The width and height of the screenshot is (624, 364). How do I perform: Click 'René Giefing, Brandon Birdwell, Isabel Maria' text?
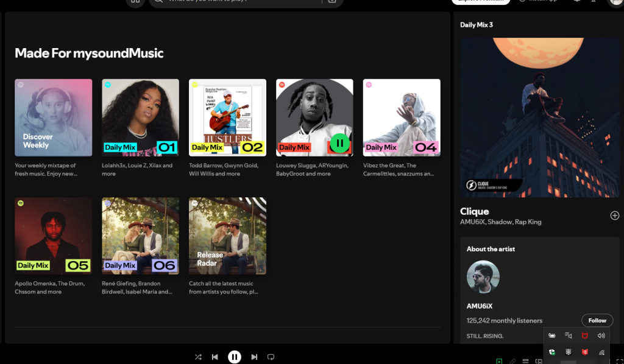click(137, 288)
